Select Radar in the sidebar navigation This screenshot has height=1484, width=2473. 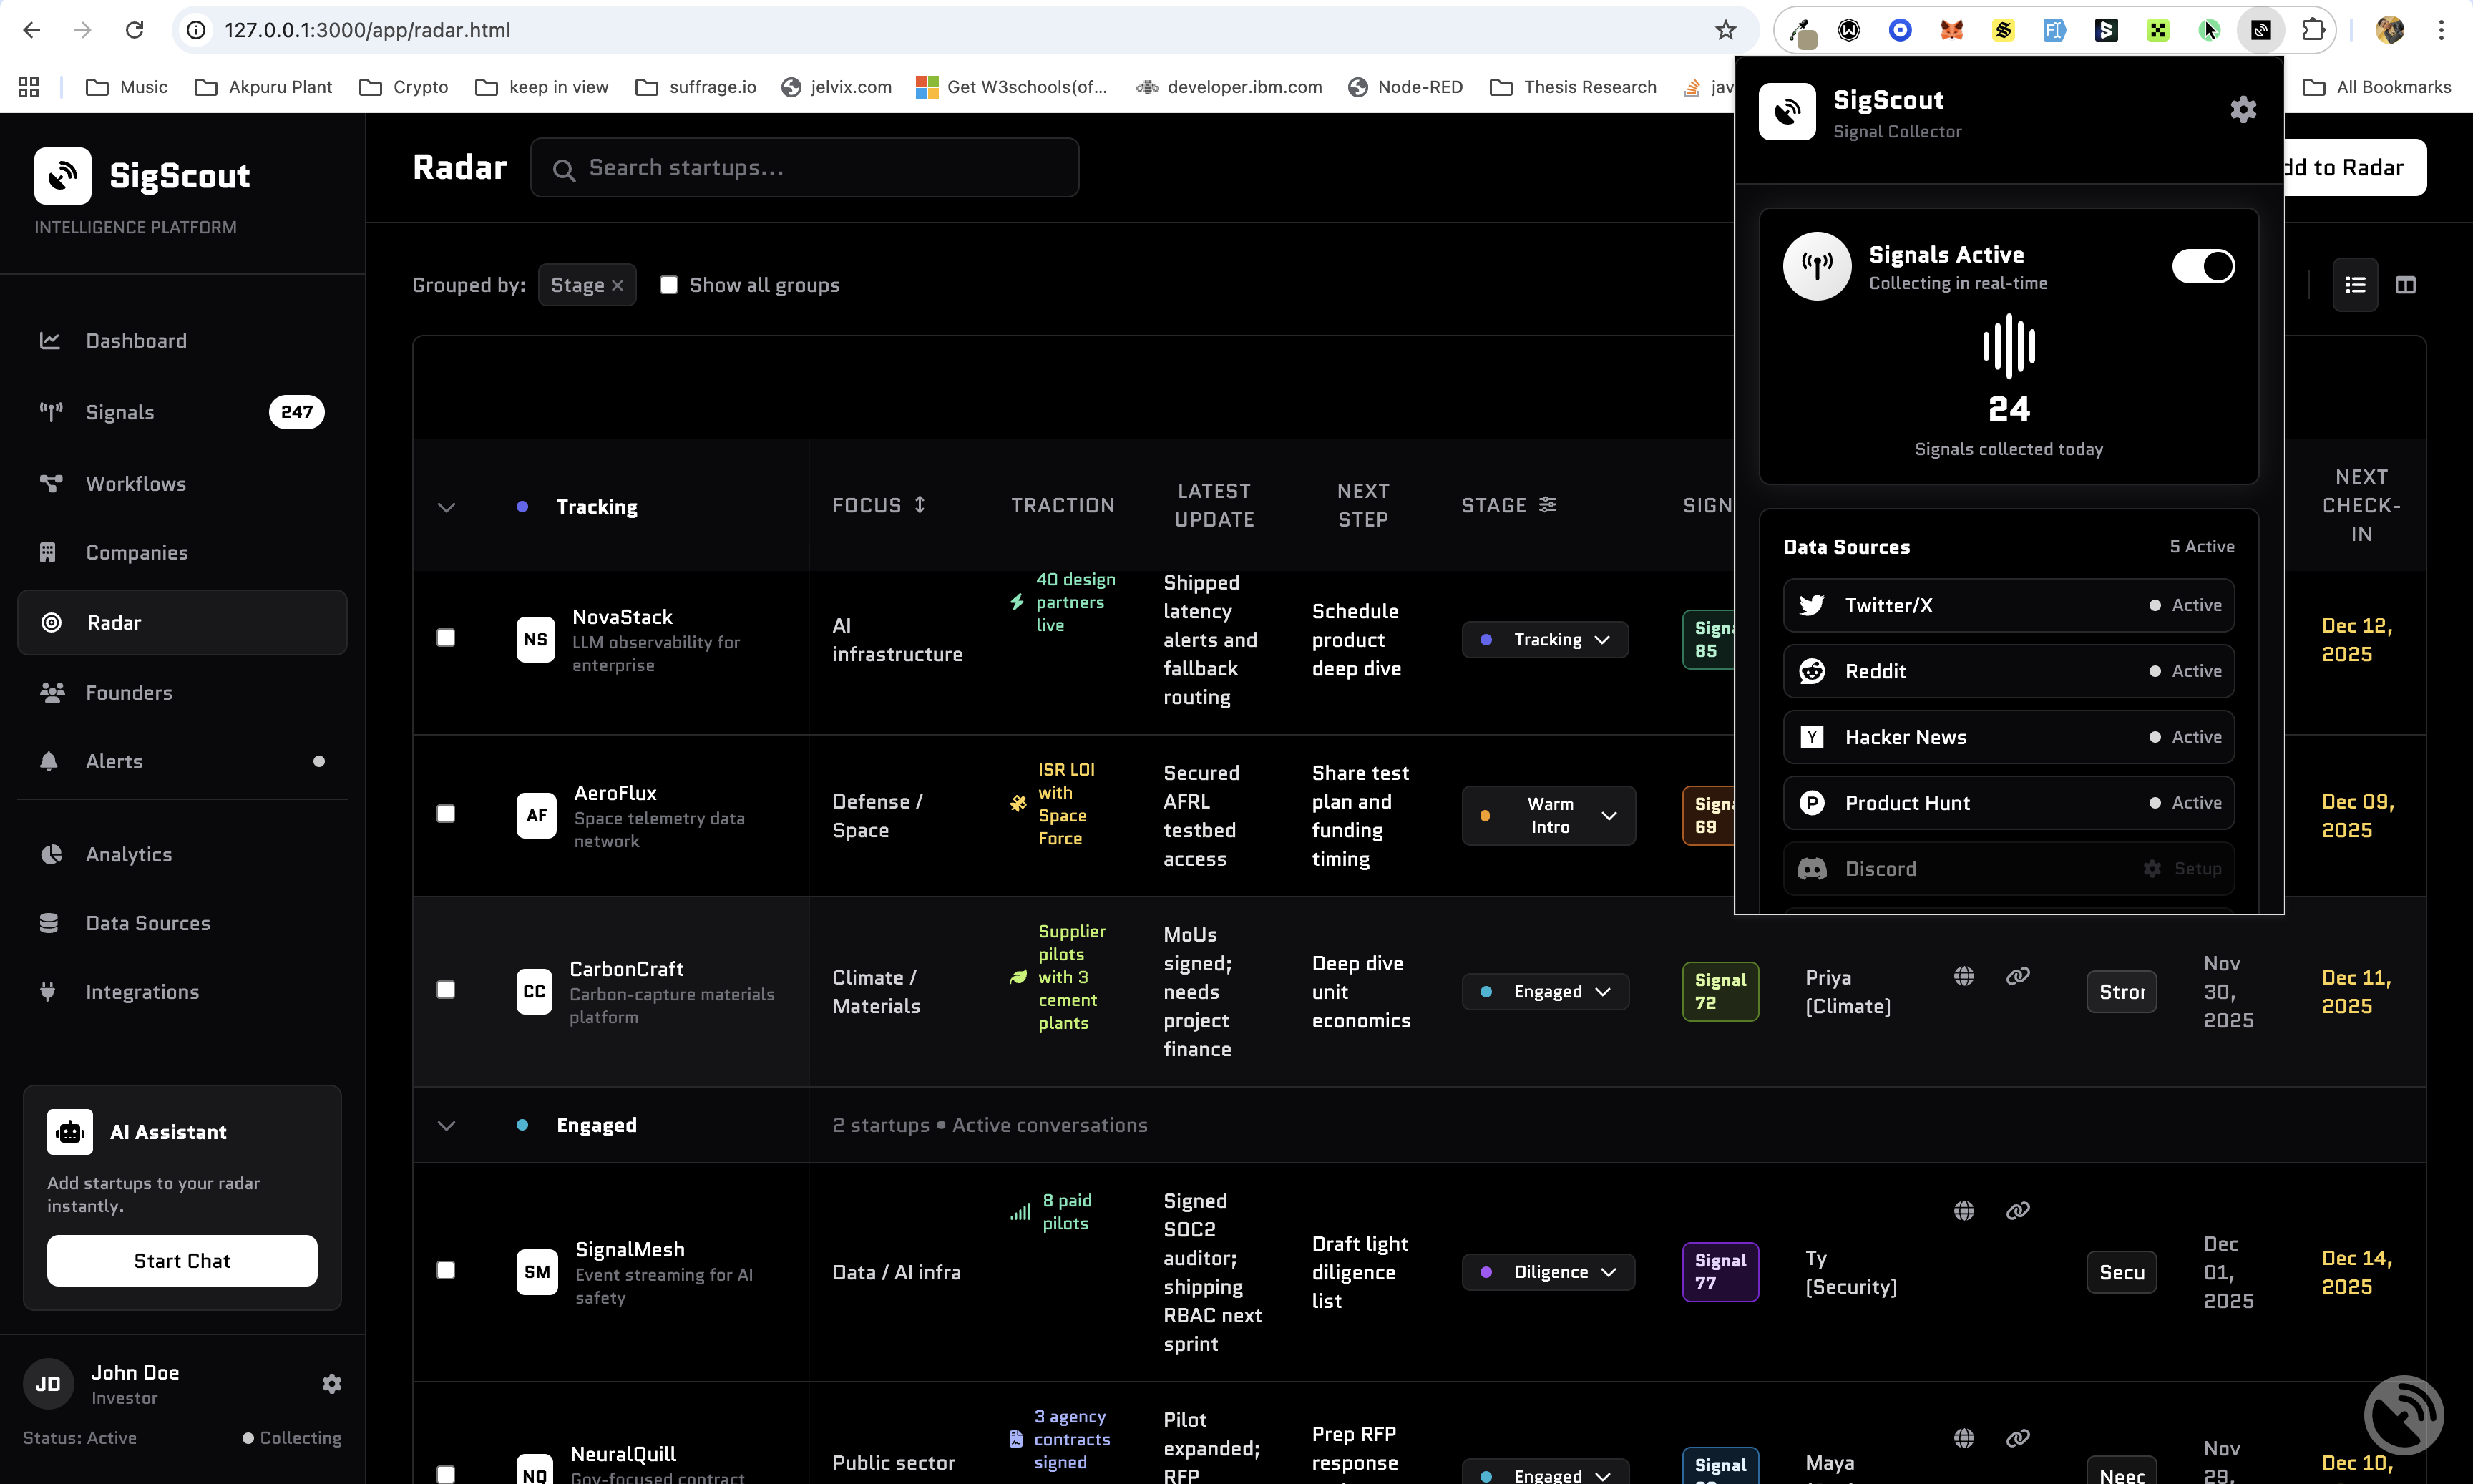[x=114, y=622]
